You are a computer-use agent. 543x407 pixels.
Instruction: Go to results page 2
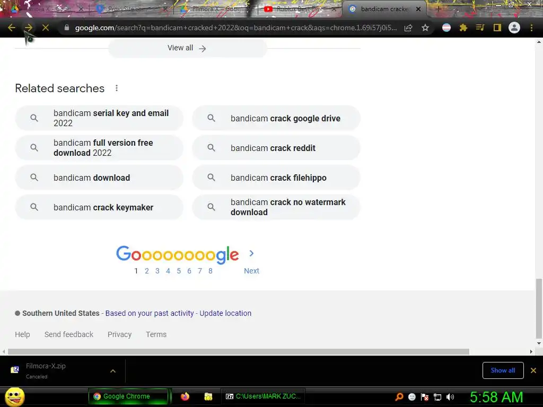(x=147, y=271)
